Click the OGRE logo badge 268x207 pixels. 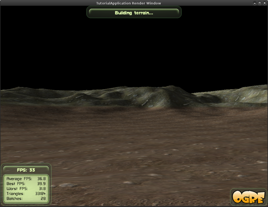coord(248,197)
